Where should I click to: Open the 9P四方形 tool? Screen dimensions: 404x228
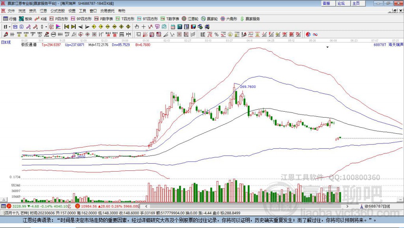pyautogui.click(x=81, y=19)
